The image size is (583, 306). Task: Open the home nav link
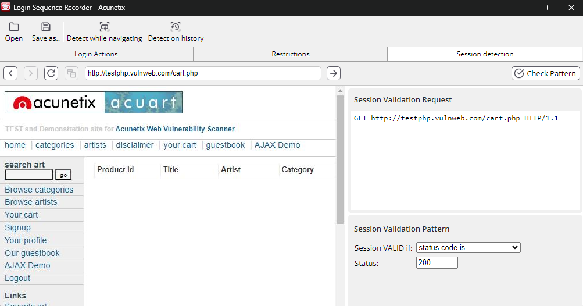pyautogui.click(x=15, y=145)
